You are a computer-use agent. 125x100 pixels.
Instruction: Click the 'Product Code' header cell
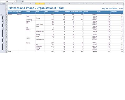pyautogui.click(x=12, y=12)
